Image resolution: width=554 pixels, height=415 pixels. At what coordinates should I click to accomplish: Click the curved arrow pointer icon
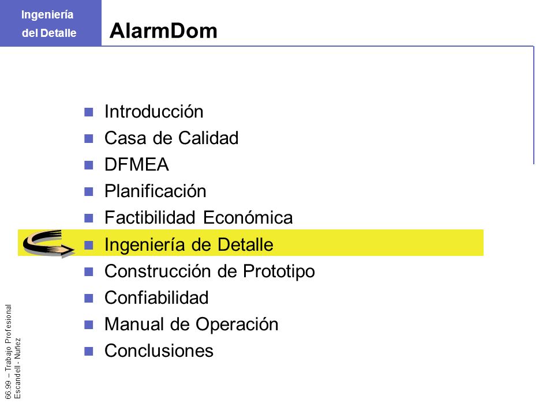[x=48, y=243]
